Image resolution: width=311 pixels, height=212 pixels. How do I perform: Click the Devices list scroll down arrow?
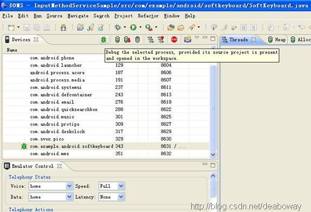tap(213, 154)
